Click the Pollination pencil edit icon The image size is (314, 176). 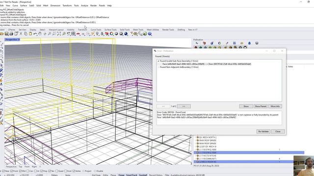(x=227, y=43)
